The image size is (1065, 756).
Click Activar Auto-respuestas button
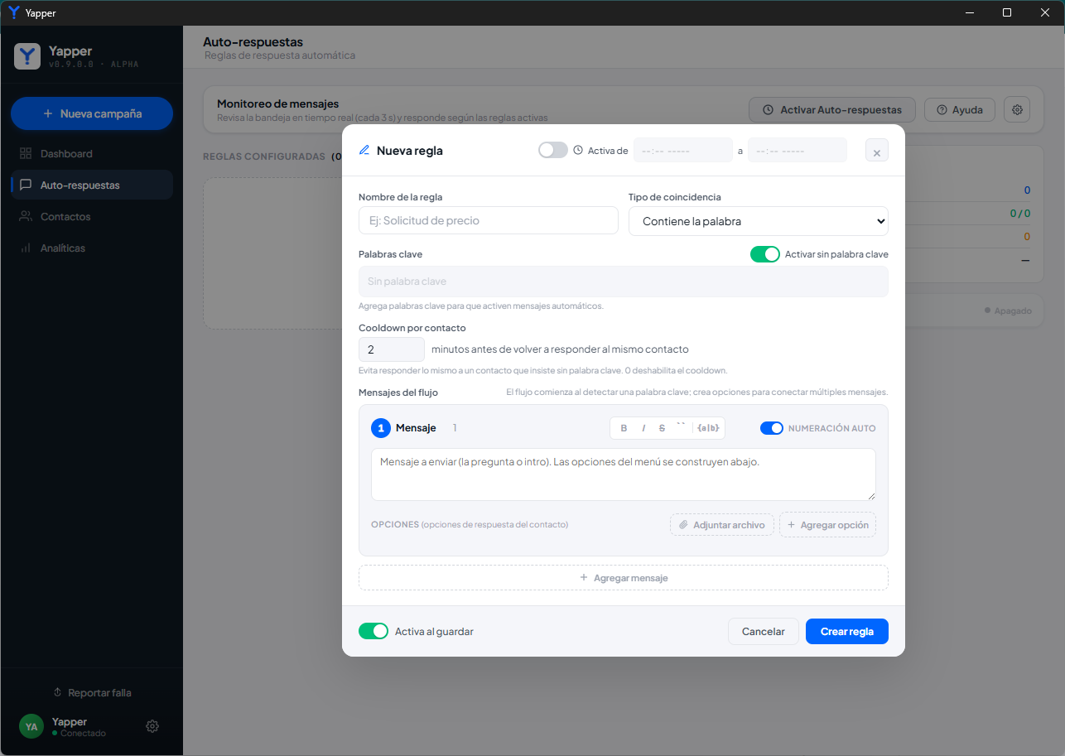832,109
